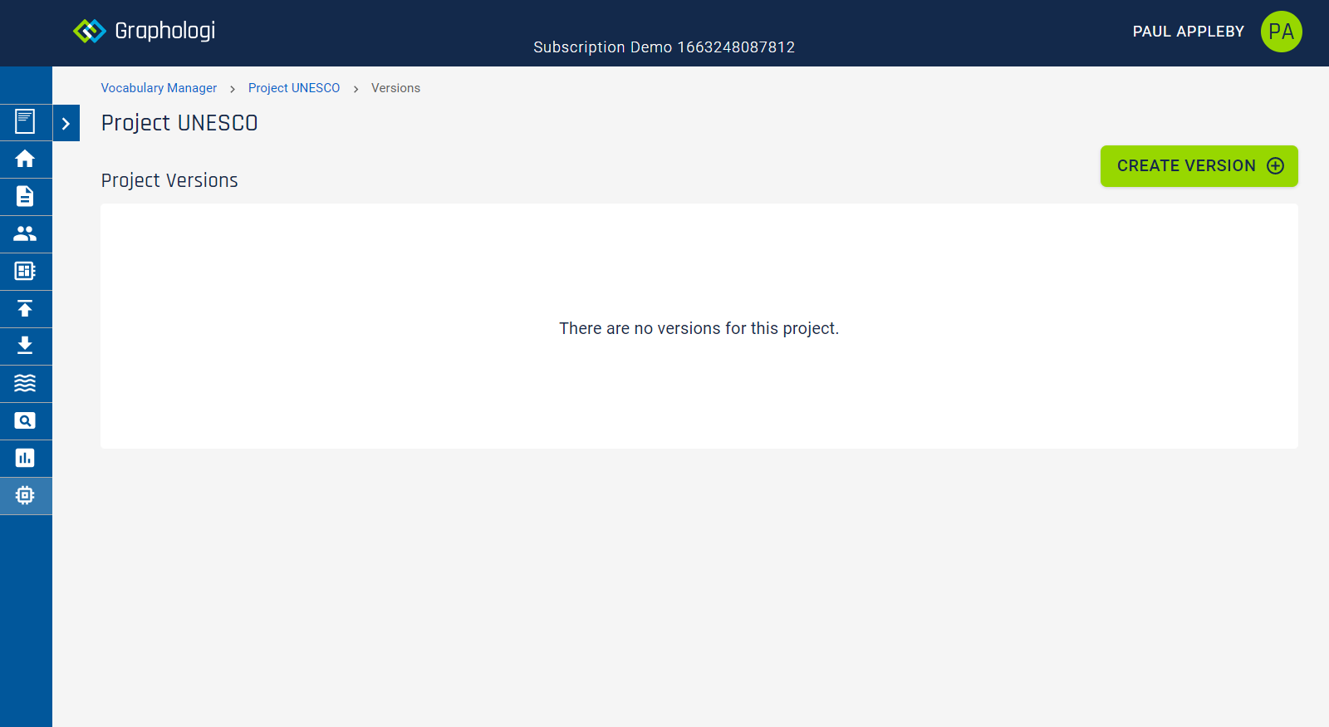The image size is (1329, 727).
Task: Open the document page icon in sidebar
Action: point(26,122)
